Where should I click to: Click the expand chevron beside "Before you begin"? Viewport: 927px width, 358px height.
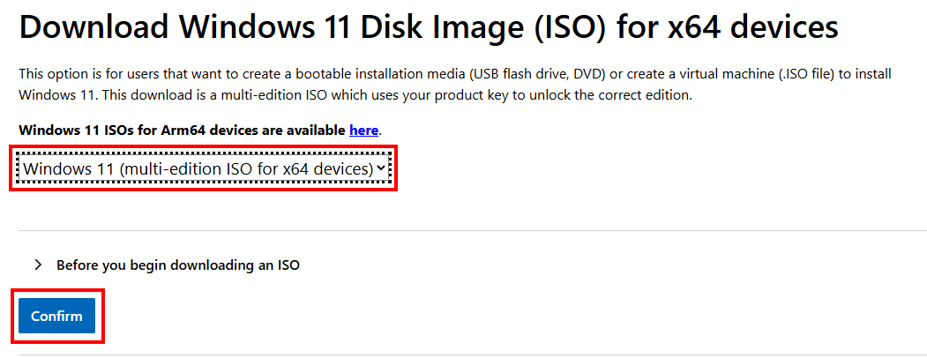coord(38,265)
